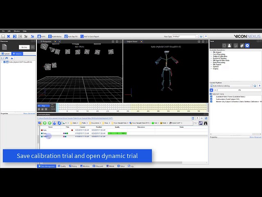Split the 3D Perspective view vertically
The image size is (262, 197).
pos(117,41)
